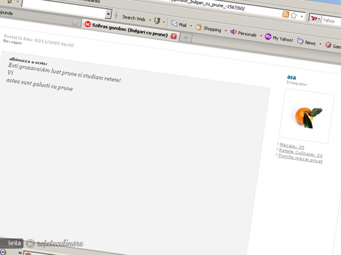Open a new tab with the plus button
The height and width of the screenshot is (255, 341).
click(186, 38)
